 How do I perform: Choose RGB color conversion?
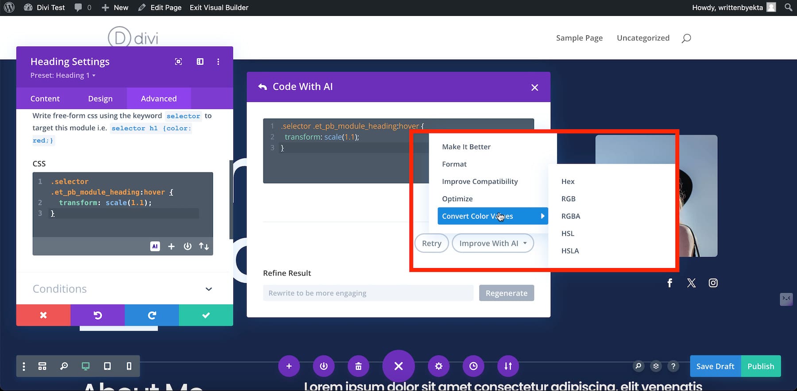569,199
